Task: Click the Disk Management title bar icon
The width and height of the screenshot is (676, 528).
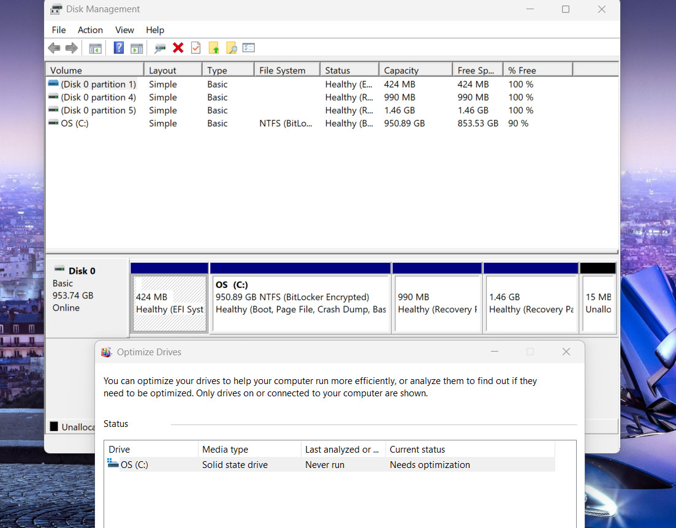Action: point(56,9)
